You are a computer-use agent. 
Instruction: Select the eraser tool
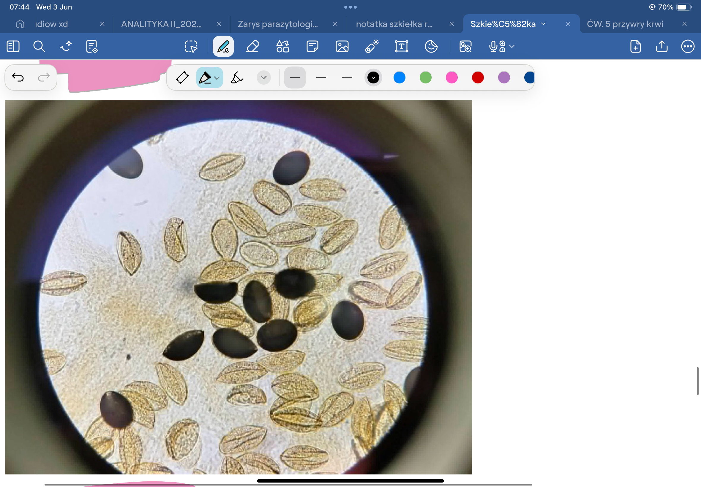(x=253, y=46)
